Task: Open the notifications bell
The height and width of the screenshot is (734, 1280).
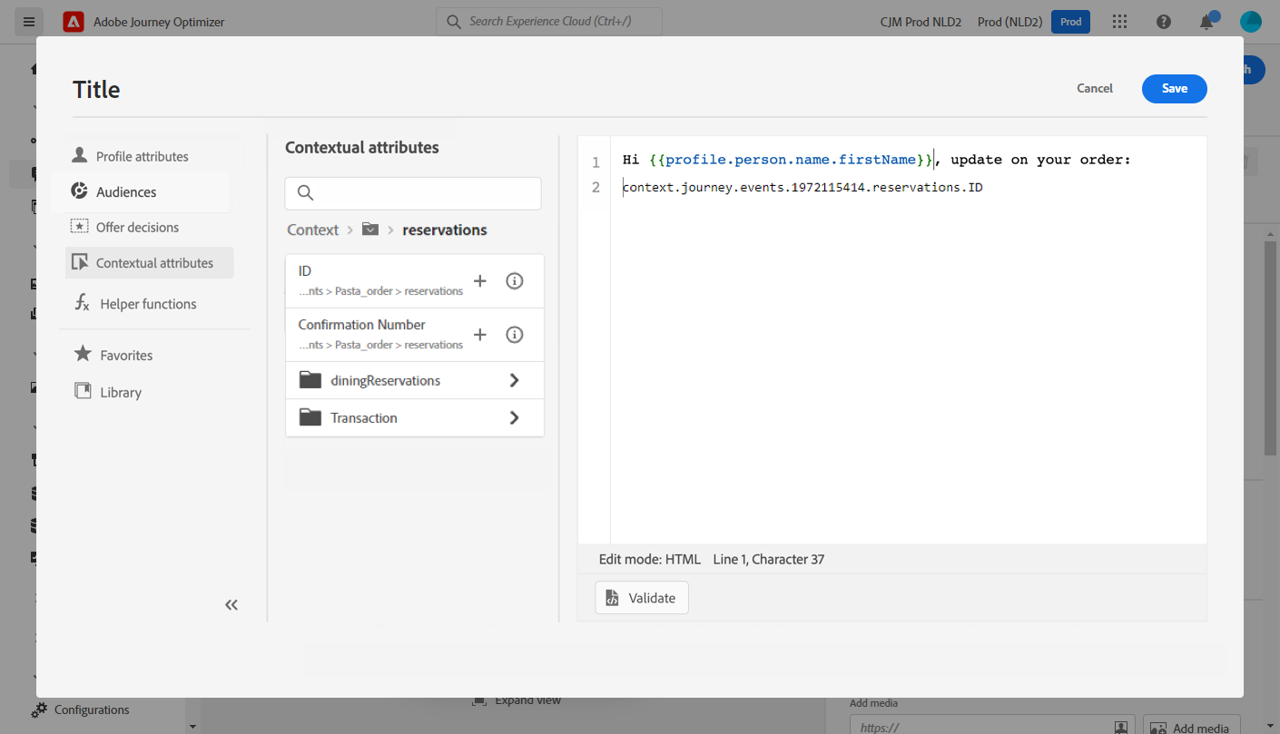Action: click(1206, 22)
